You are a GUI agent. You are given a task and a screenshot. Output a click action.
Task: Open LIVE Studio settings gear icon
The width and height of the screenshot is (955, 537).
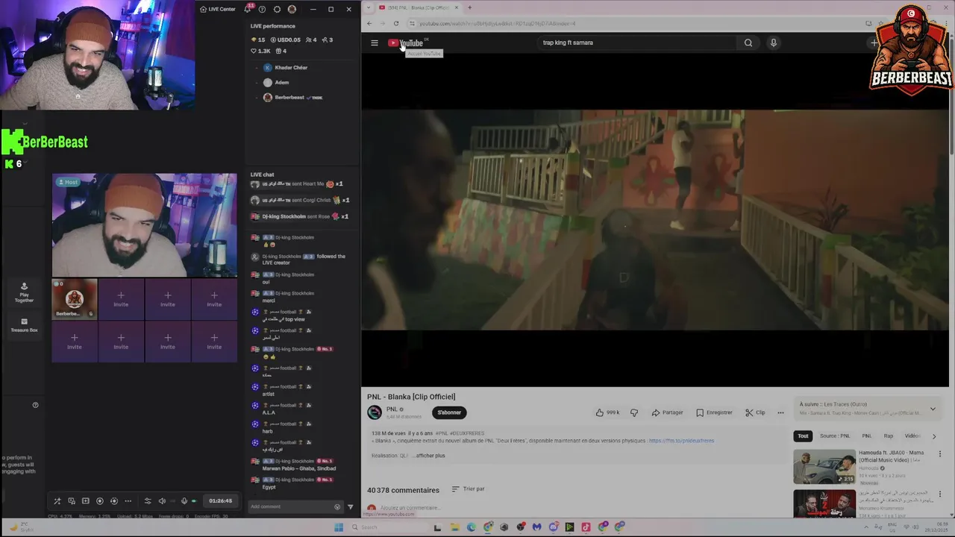[x=277, y=9]
